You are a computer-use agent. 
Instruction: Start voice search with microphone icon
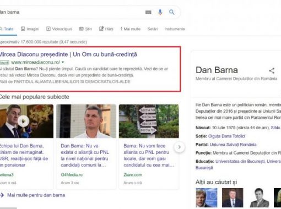pyautogui.click(x=160, y=12)
